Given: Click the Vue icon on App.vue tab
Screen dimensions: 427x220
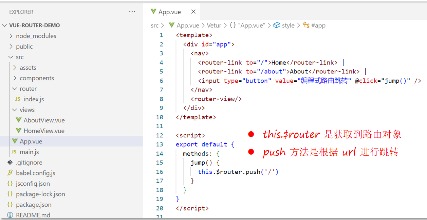Looking at the screenshot, I should 153,12.
